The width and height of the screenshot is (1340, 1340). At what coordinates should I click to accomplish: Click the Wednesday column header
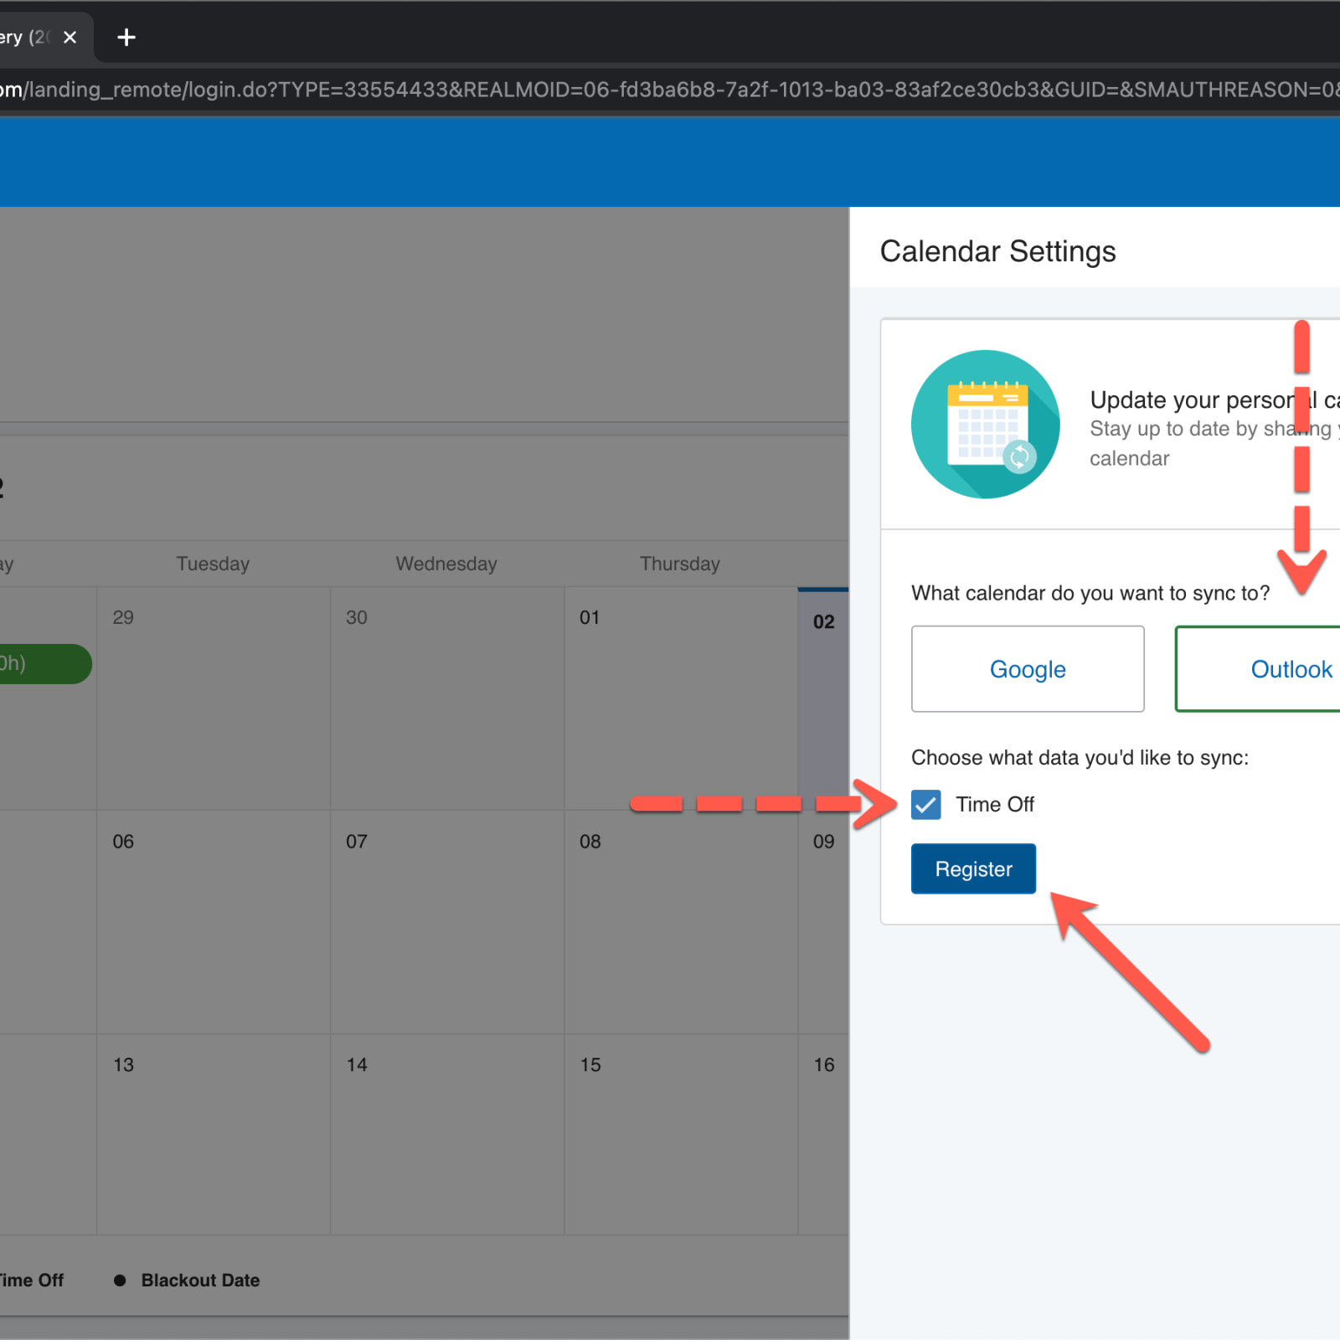(x=446, y=564)
